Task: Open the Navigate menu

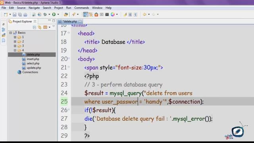Action: (34, 8)
